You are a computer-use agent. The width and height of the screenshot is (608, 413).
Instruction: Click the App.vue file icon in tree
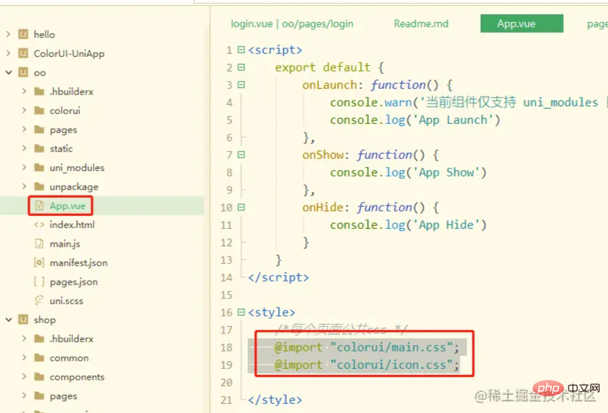(x=39, y=205)
